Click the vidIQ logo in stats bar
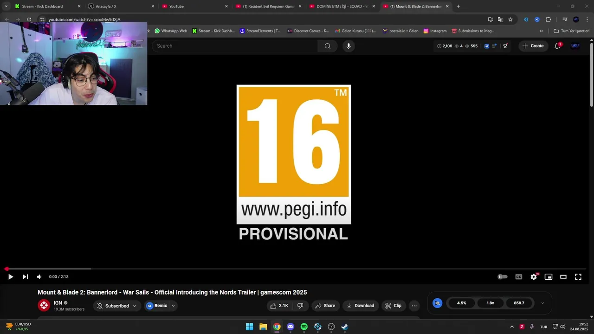 [x=437, y=303]
